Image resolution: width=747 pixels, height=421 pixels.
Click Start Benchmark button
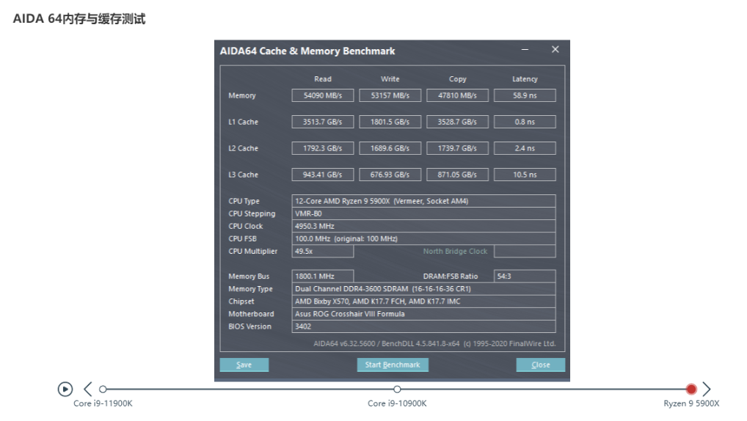click(x=393, y=365)
